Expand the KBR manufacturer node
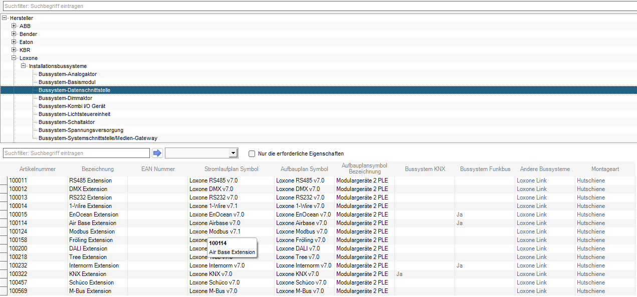 tap(14, 50)
